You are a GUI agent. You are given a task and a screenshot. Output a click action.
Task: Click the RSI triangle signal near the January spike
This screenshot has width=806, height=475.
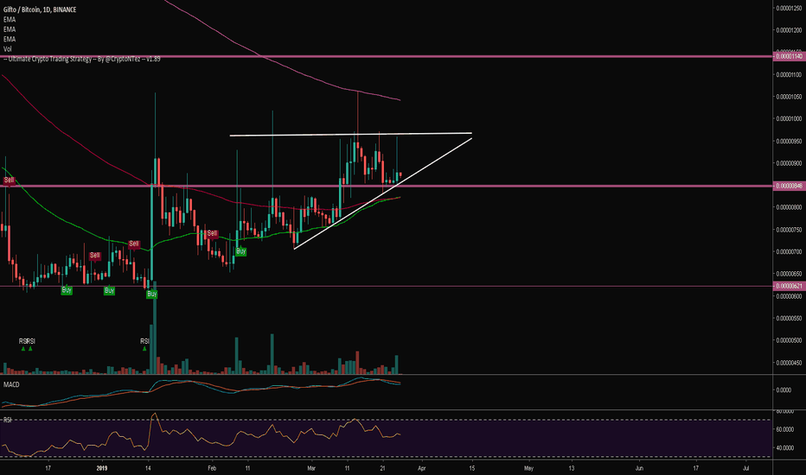144,349
